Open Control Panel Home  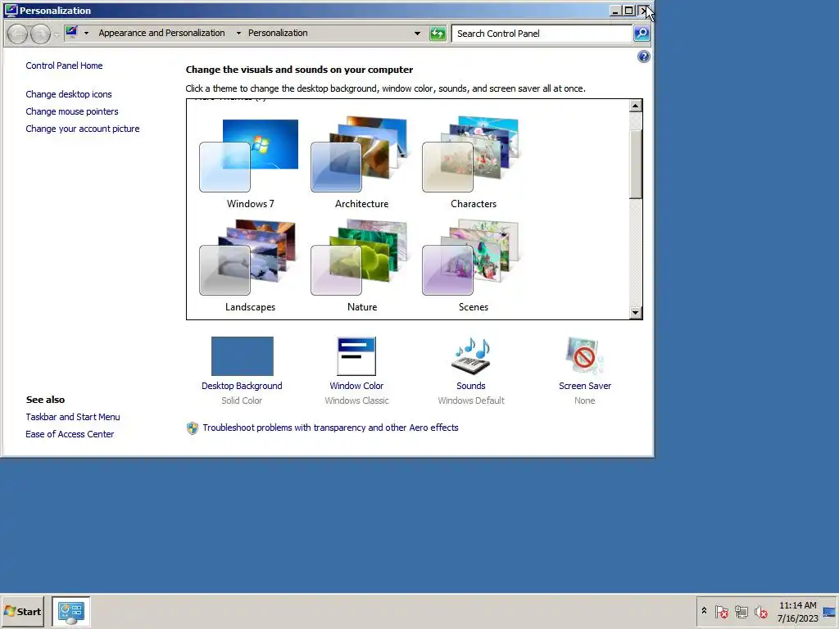tap(64, 66)
